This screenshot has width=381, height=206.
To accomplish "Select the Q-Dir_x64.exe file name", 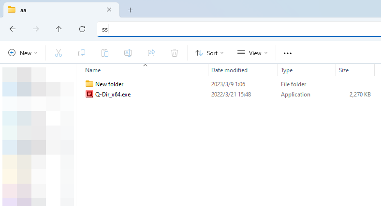I will pos(113,95).
